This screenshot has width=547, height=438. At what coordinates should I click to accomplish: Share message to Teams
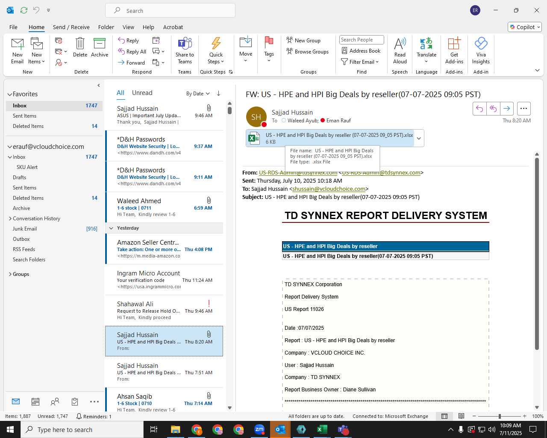pyautogui.click(x=185, y=50)
